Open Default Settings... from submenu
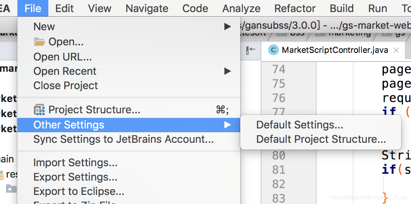This screenshot has width=411, height=204. coord(321,125)
